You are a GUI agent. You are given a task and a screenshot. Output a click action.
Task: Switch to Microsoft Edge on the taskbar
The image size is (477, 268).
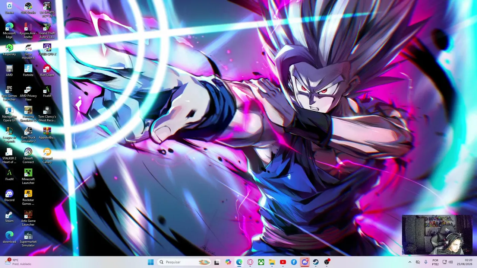tap(239, 262)
